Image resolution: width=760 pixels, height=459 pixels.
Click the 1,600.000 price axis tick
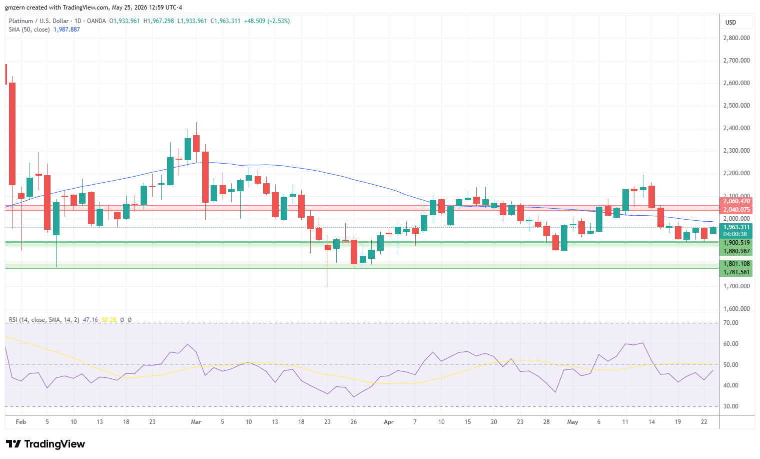(736, 309)
